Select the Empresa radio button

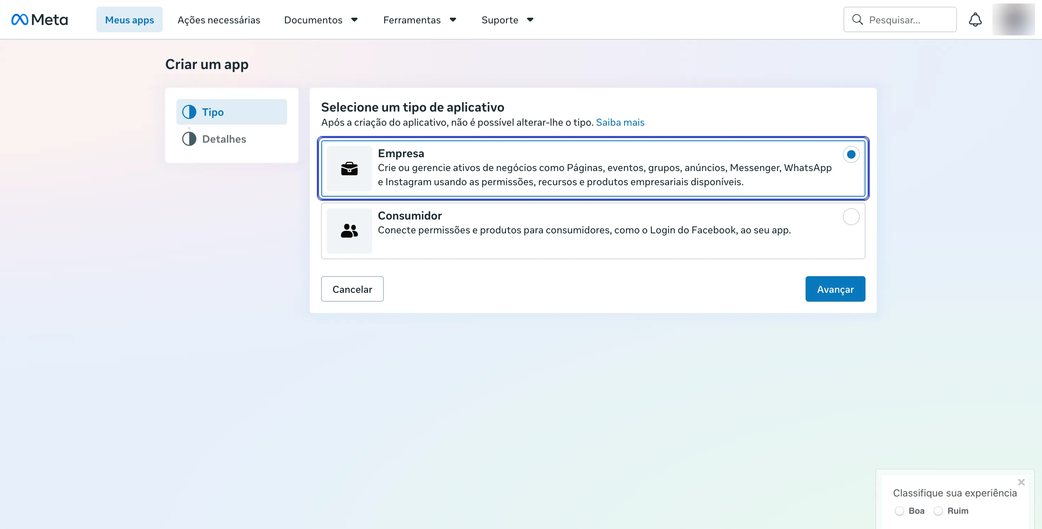click(x=851, y=154)
